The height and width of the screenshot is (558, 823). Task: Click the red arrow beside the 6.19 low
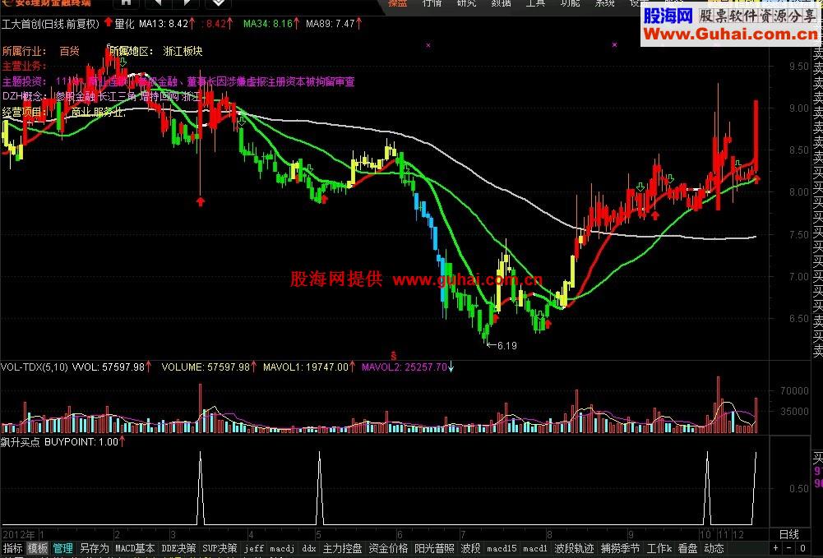click(496, 316)
